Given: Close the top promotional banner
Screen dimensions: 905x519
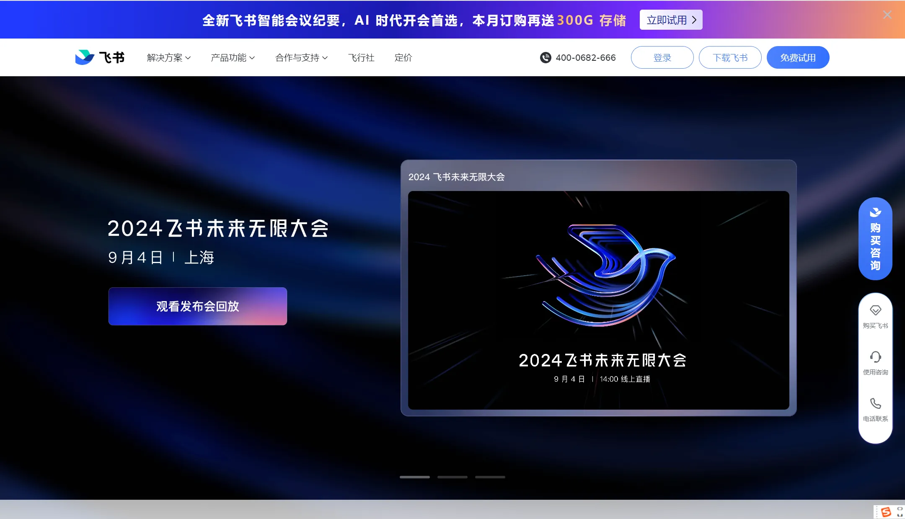Looking at the screenshot, I should [887, 15].
